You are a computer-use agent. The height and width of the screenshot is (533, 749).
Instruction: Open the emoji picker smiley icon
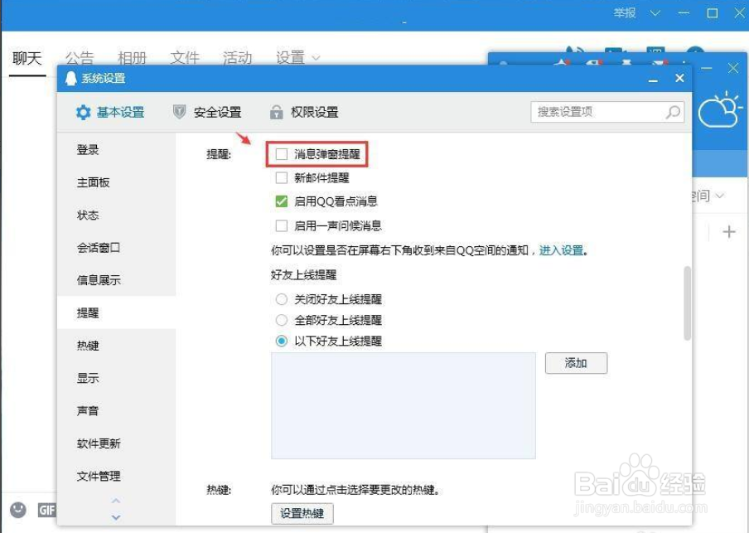coord(18,510)
